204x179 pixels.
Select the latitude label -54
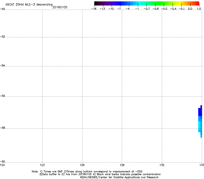[2, 65]
